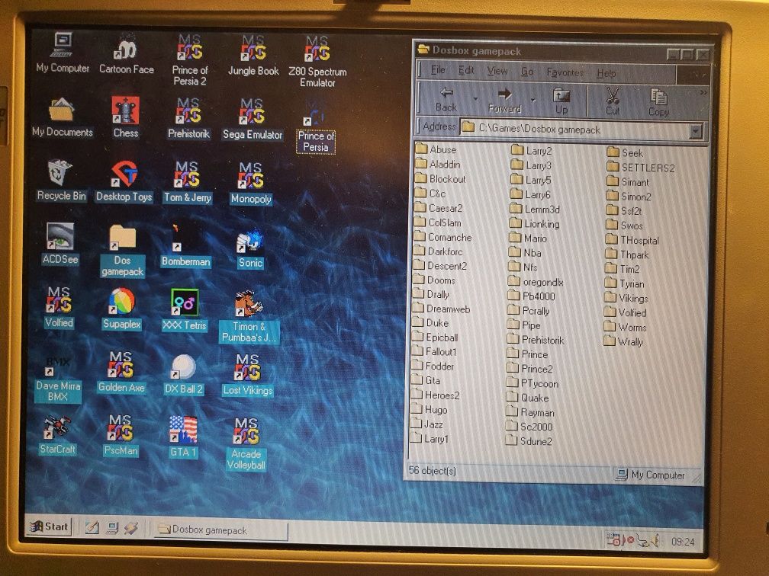This screenshot has height=576, width=769.
Task: Select the Mario folder
Action: pyautogui.click(x=528, y=238)
